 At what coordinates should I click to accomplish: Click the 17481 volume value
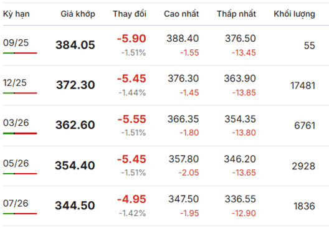(x=303, y=85)
